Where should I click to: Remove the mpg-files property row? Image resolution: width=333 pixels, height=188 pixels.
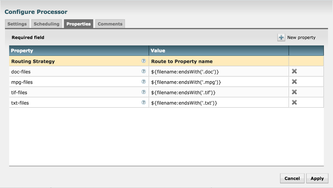pyautogui.click(x=294, y=82)
